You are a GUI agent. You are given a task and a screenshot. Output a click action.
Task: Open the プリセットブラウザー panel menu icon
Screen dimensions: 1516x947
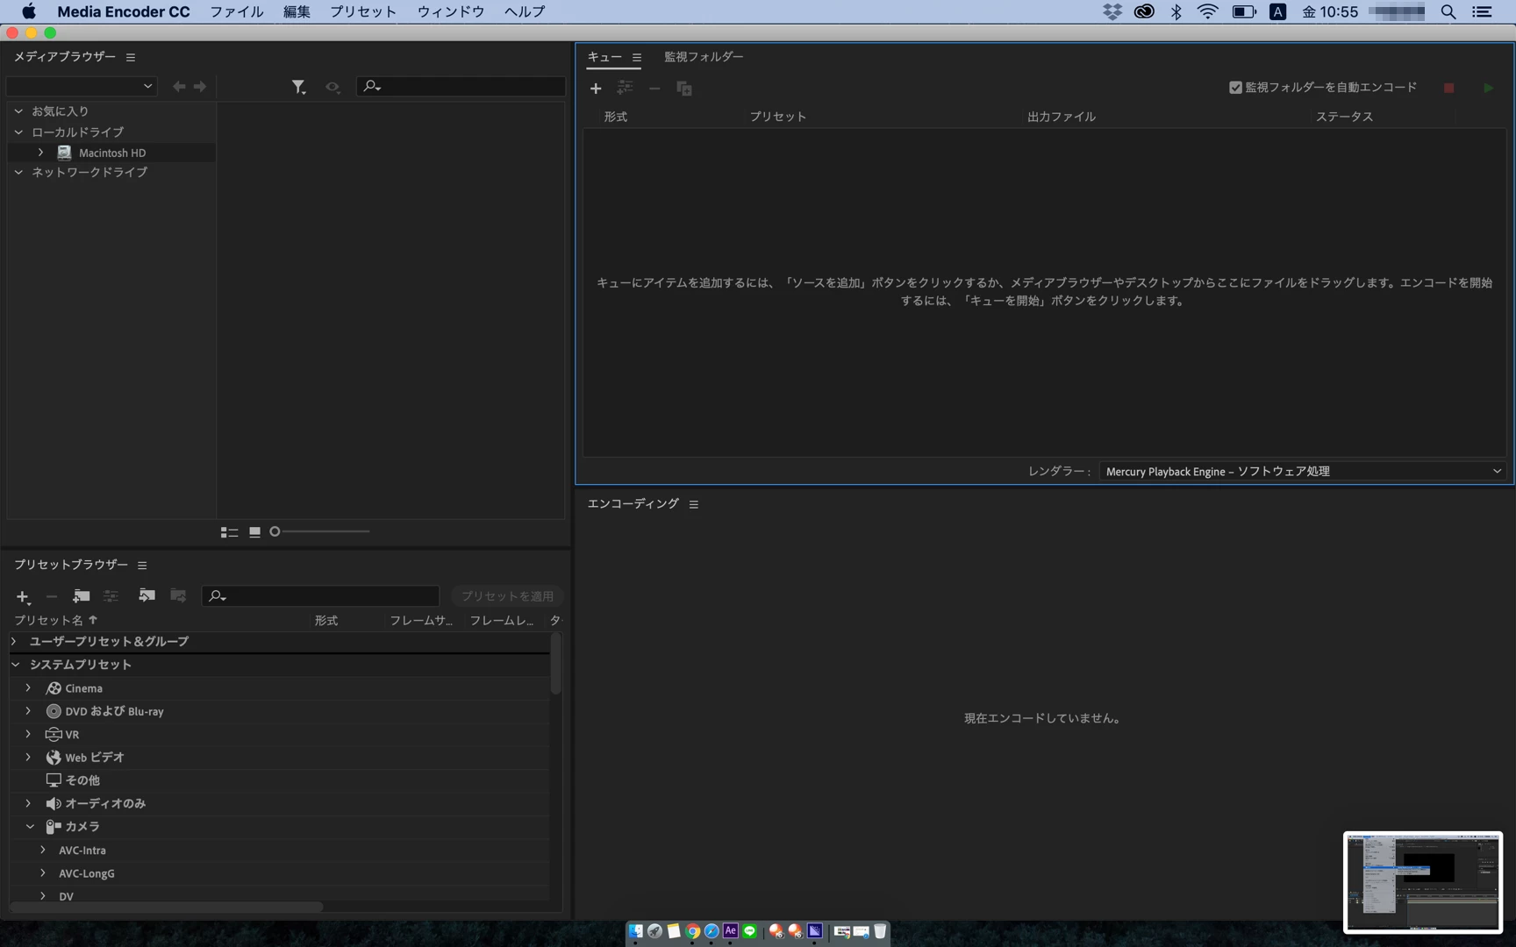pyautogui.click(x=142, y=566)
